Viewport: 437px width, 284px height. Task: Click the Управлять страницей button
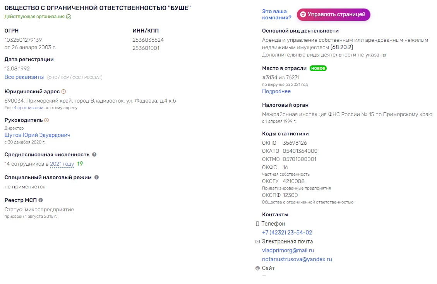(333, 14)
